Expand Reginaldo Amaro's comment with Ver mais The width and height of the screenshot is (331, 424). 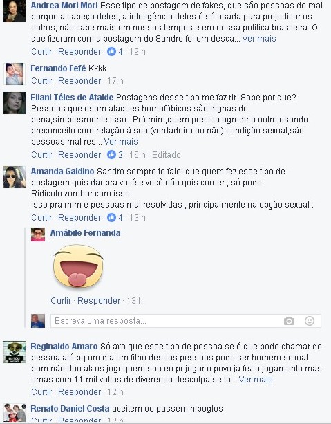point(256,380)
